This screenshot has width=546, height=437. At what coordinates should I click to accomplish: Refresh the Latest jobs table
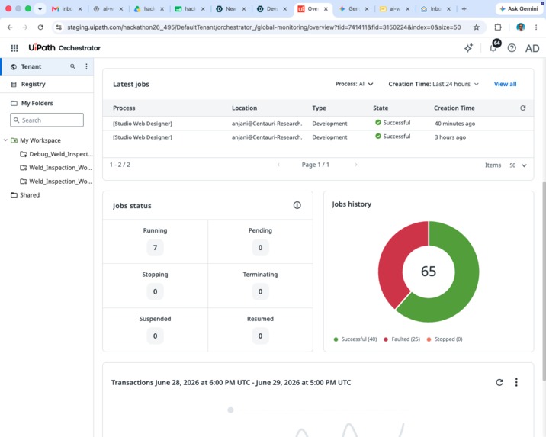tap(522, 108)
